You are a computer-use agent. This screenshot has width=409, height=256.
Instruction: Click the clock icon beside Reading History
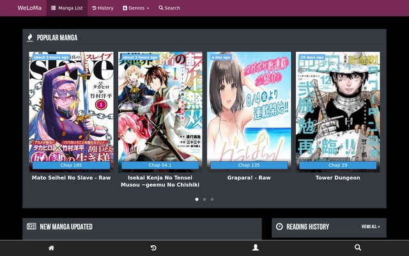[x=279, y=227]
